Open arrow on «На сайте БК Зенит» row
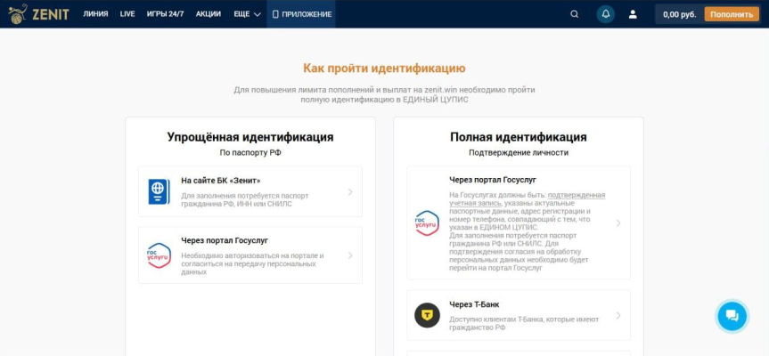The width and height of the screenshot is (769, 356). point(350,191)
